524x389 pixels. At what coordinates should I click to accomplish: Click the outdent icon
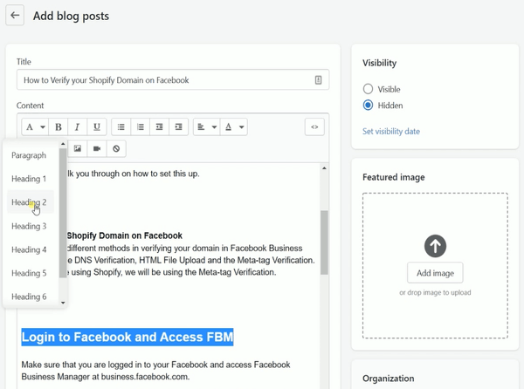point(160,127)
